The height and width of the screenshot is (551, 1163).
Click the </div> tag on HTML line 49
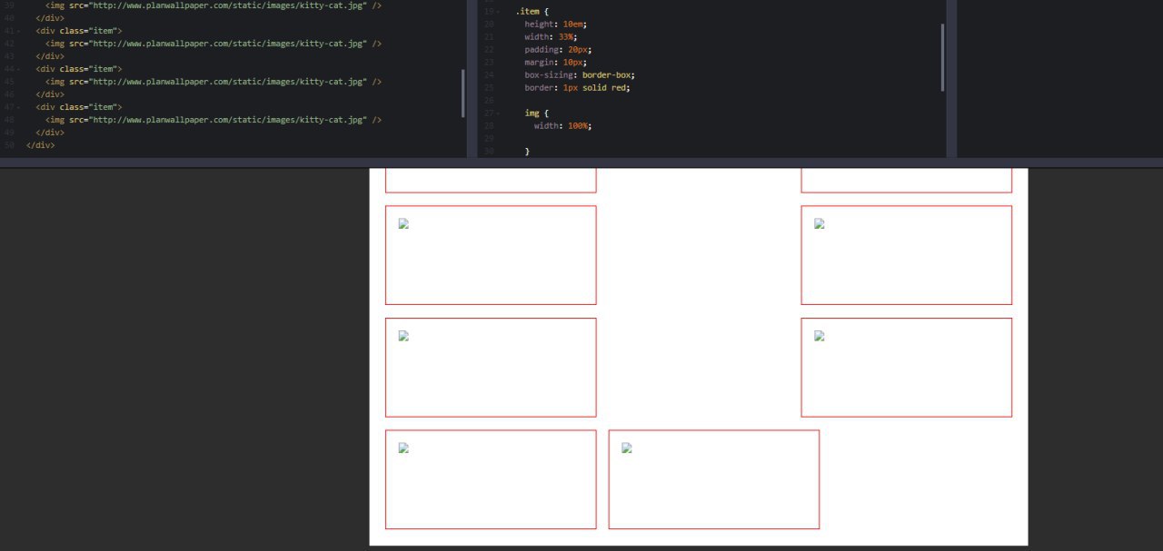pyautogui.click(x=50, y=133)
